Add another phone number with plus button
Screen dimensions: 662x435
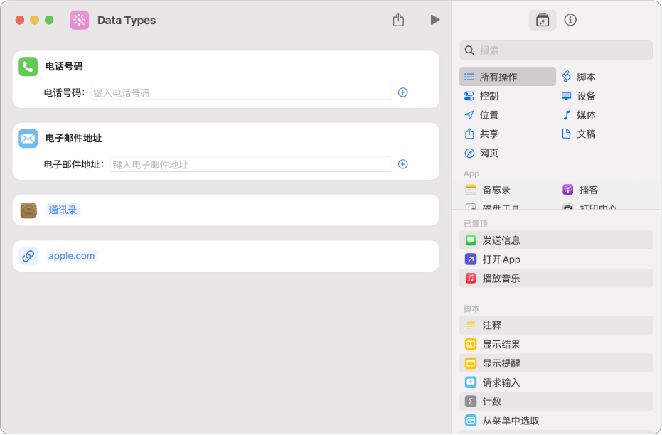tap(402, 92)
